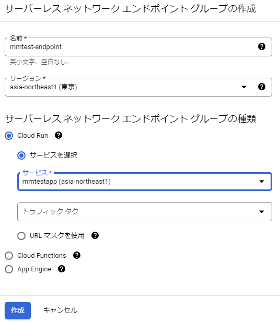Click the キャンセル button

tap(60, 310)
